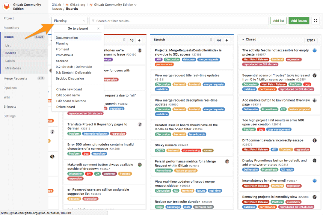Click the GitLab.org breadcrumb fox icon
Image resolution: width=323 pixels, height=215 pixels.
[67, 5]
